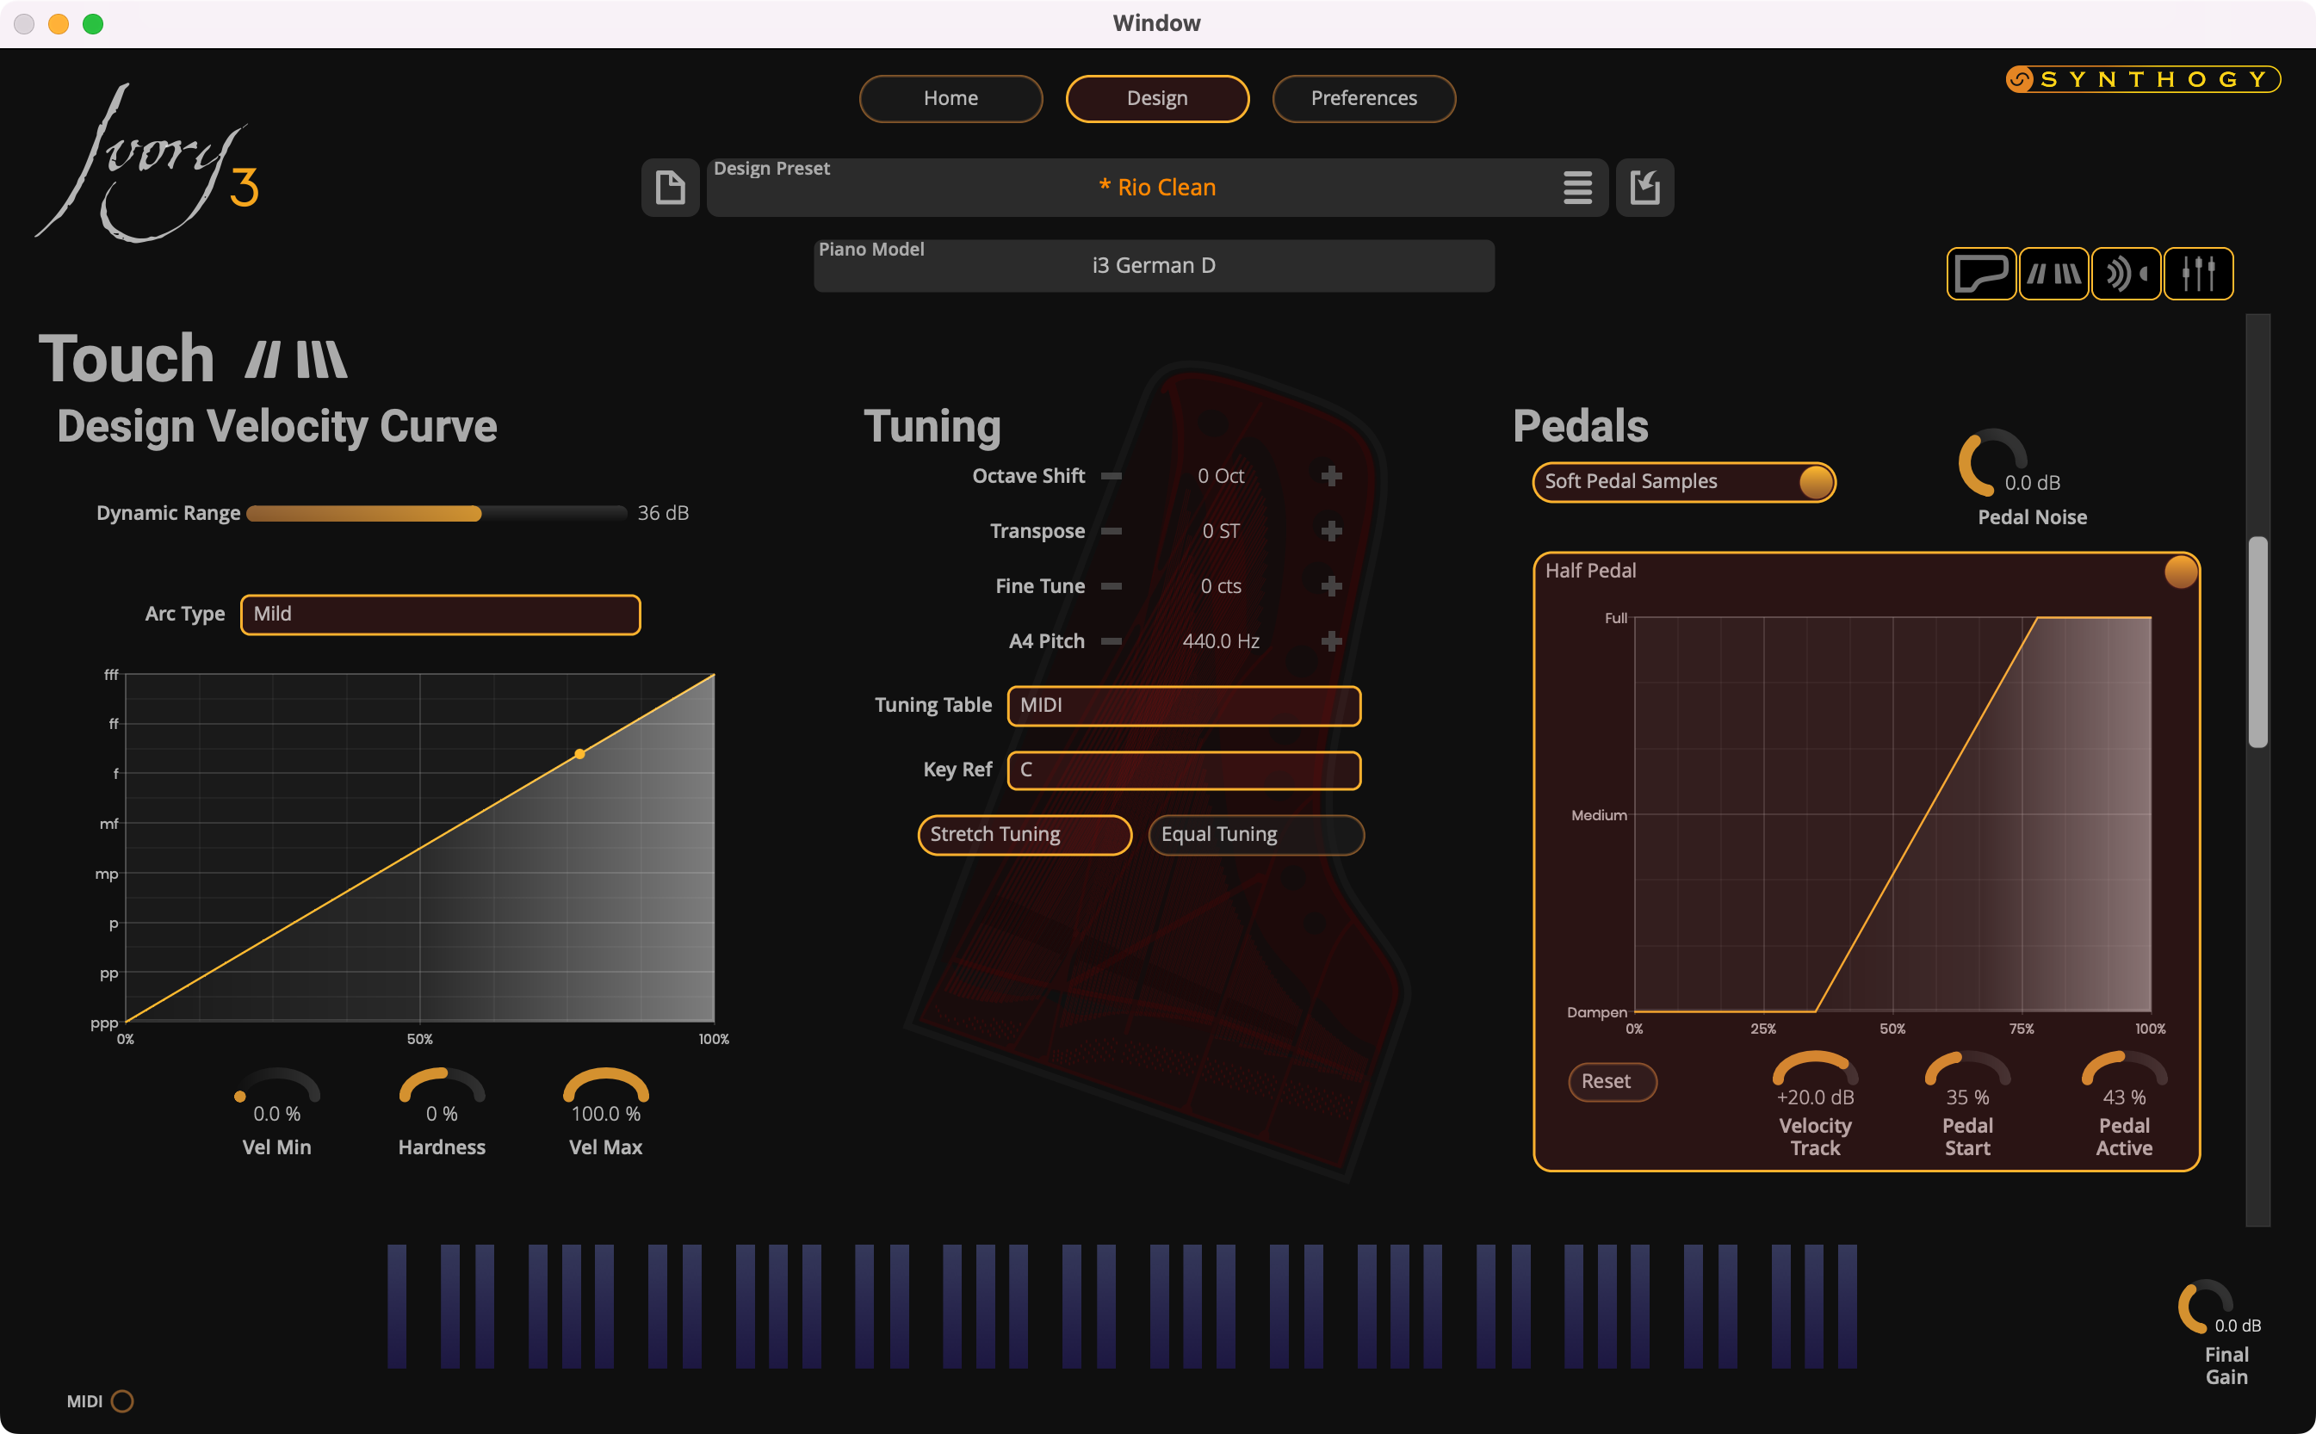This screenshot has height=1434, width=2316.
Task: Click the Dynamic Range slider
Action: point(437,514)
